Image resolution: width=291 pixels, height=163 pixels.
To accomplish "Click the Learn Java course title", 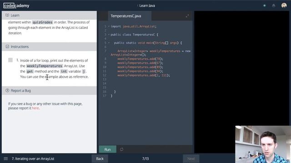I will (147, 5).
